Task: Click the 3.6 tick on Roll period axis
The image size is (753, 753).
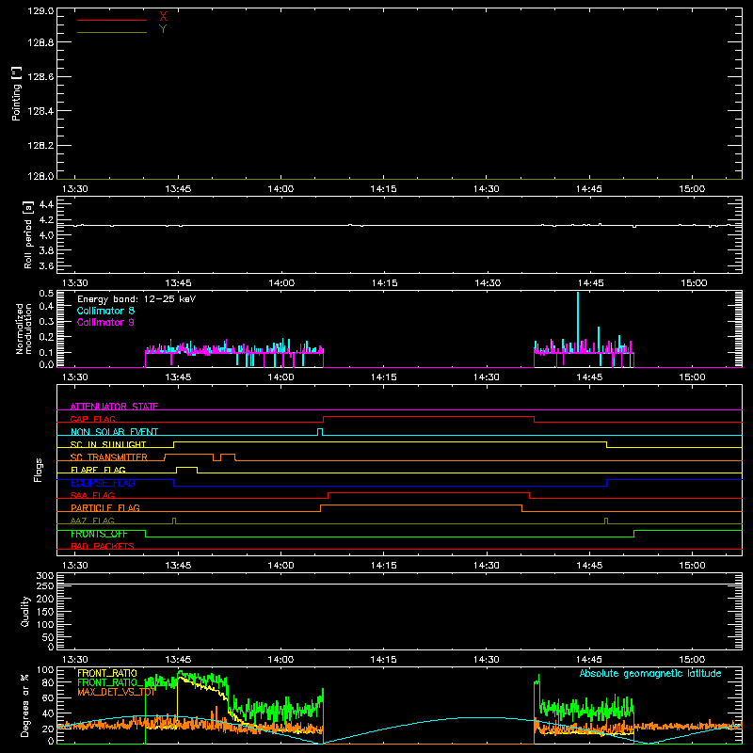Action: pyautogui.click(x=46, y=265)
